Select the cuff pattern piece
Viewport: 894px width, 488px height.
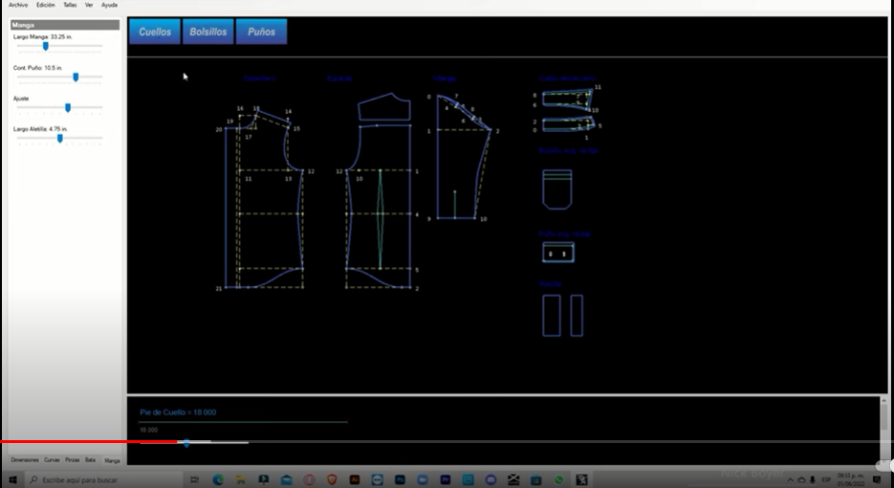pyautogui.click(x=558, y=253)
